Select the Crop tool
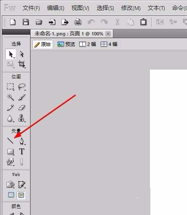 [22, 64]
